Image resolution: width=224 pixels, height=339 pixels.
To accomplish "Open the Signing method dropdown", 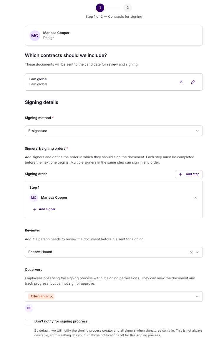I will click(114, 131).
